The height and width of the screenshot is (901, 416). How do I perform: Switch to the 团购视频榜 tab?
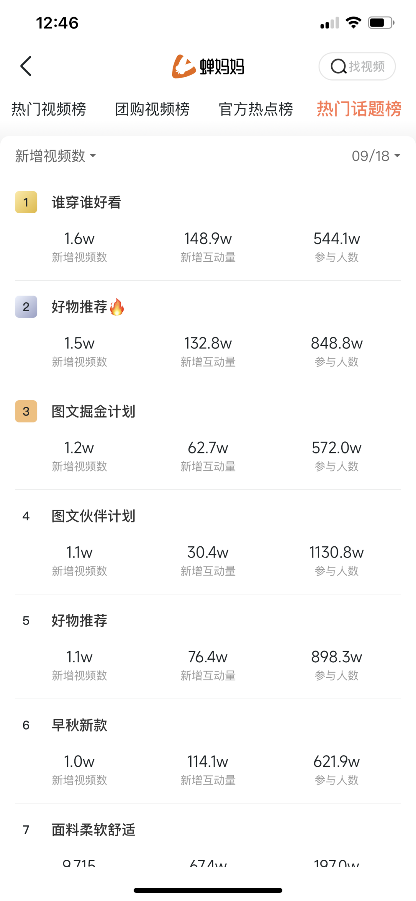152,109
